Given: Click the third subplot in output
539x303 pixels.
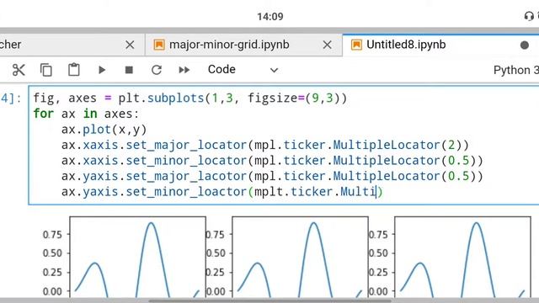Looking at the screenshot, I should click(462, 257).
